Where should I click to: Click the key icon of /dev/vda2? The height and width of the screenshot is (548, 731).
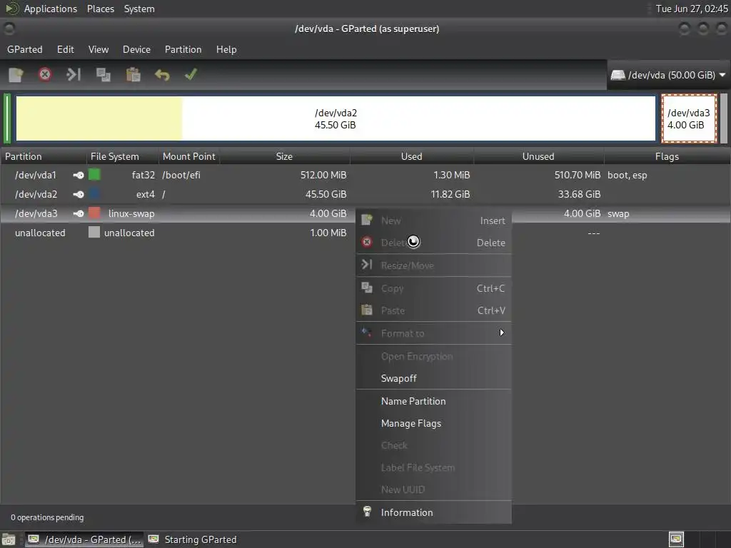coord(79,194)
